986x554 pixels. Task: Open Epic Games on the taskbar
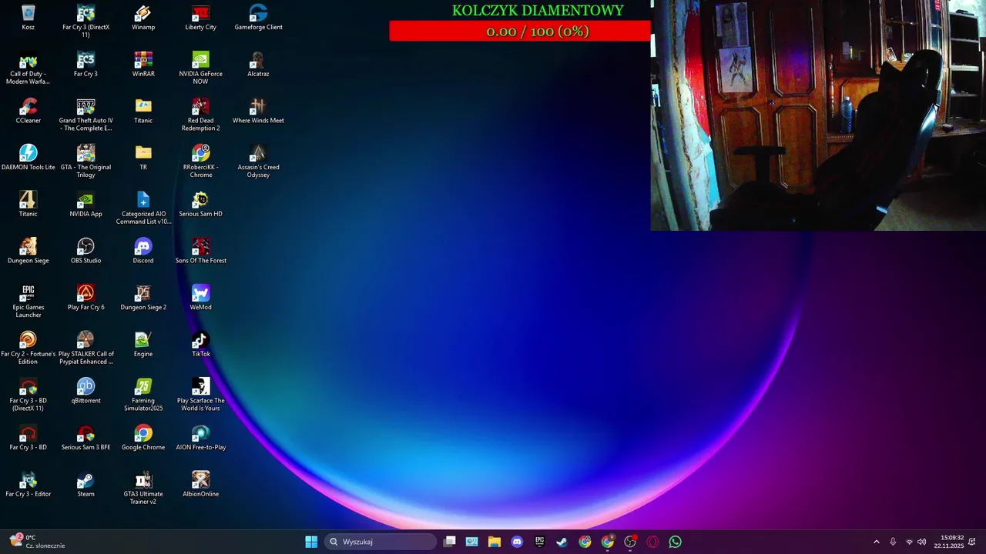540,542
